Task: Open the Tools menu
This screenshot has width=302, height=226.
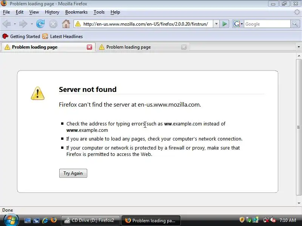Action: (x=99, y=12)
